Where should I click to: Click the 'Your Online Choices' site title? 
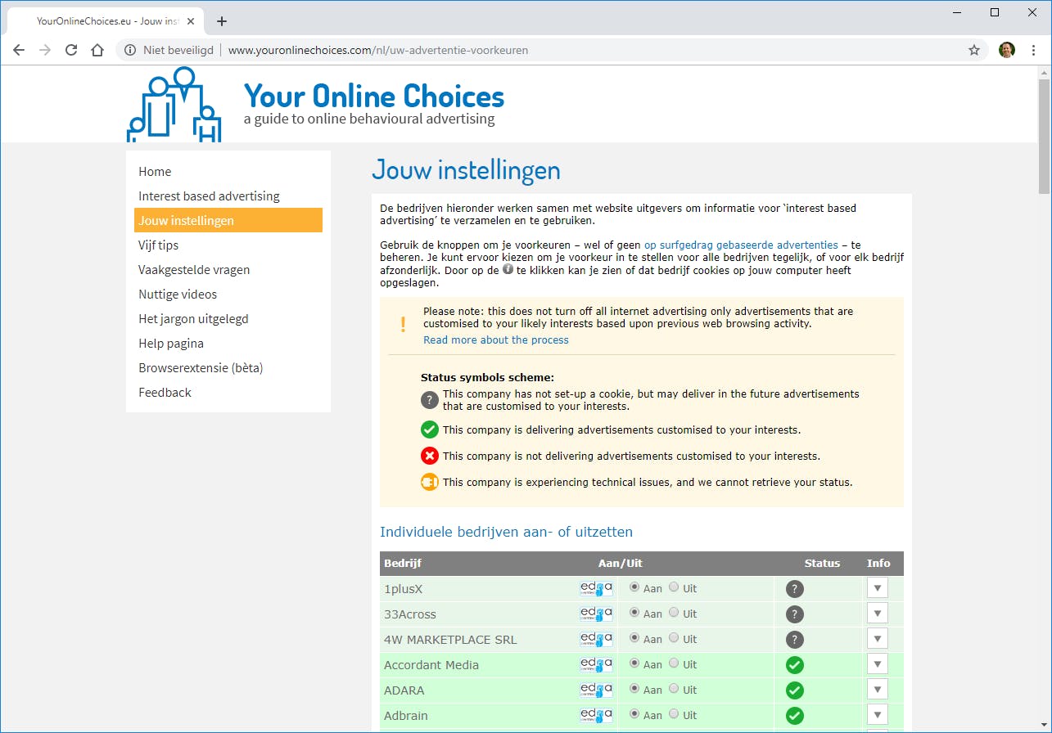tap(374, 97)
